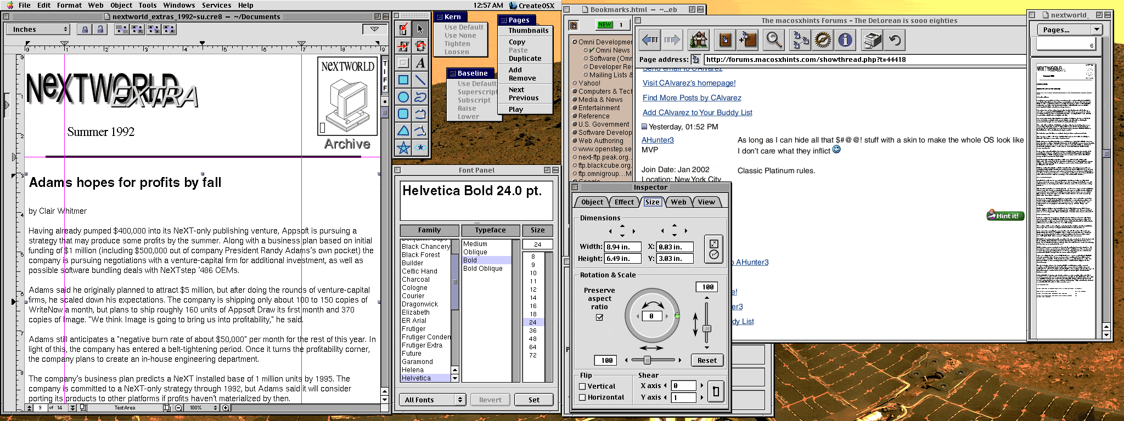Click the Hint it! badge
The height and width of the screenshot is (421, 1124).
(x=1006, y=215)
